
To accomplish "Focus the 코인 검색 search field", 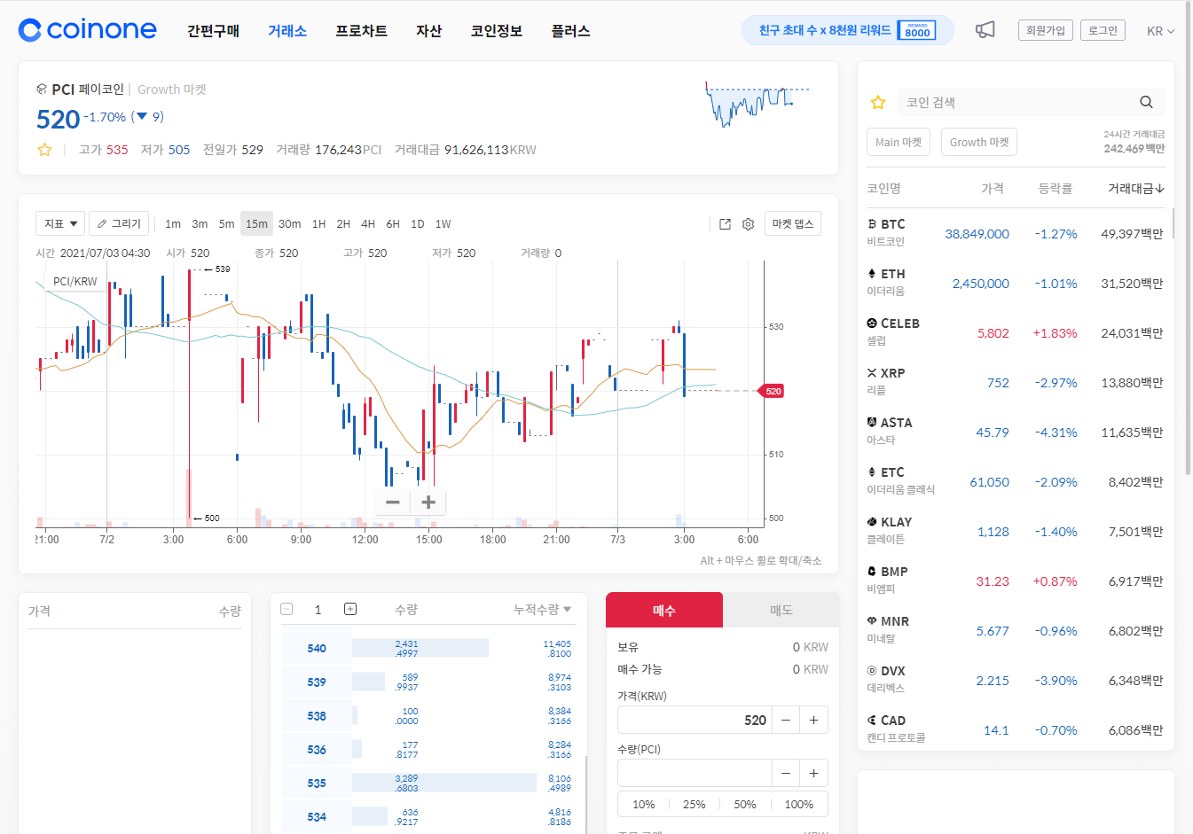I will click(x=1016, y=103).
